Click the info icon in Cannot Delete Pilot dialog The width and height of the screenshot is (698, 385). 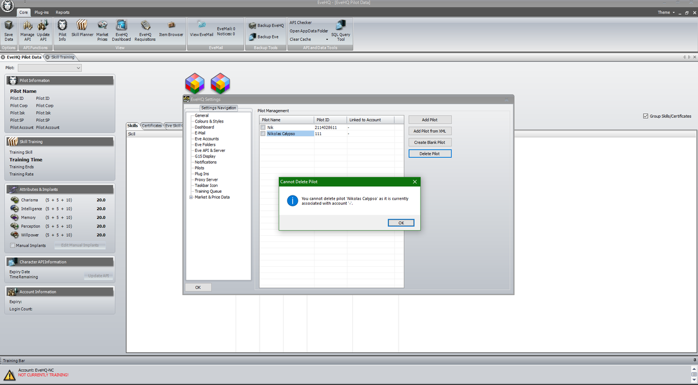click(x=293, y=201)
